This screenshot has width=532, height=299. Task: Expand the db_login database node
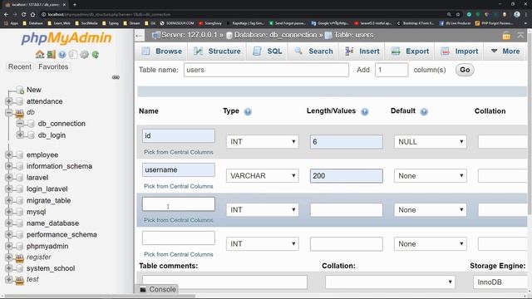click(x=20, y=135)
